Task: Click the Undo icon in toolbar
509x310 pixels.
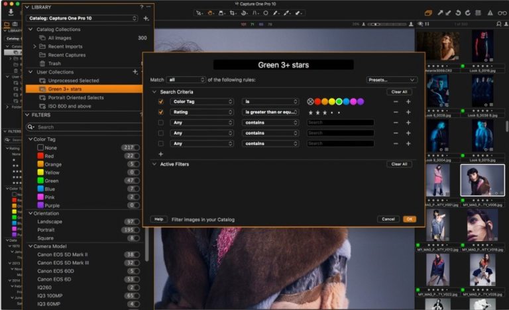Action: [458, 13]
